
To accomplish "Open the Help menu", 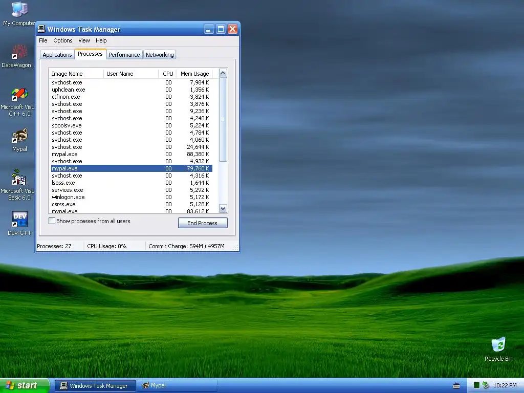I will click(x=101, y=40).
